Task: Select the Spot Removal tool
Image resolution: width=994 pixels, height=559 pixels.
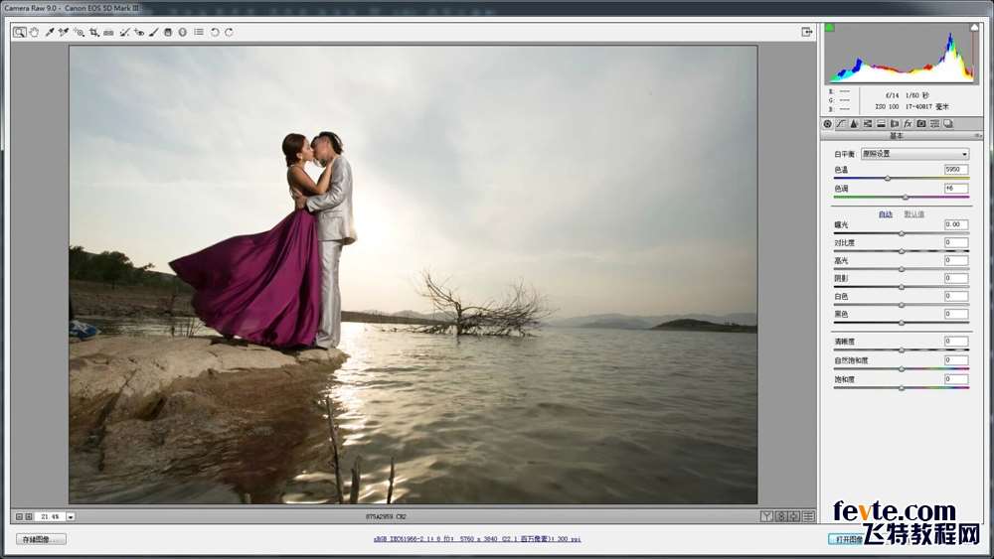Action: [x=124, y=32]
